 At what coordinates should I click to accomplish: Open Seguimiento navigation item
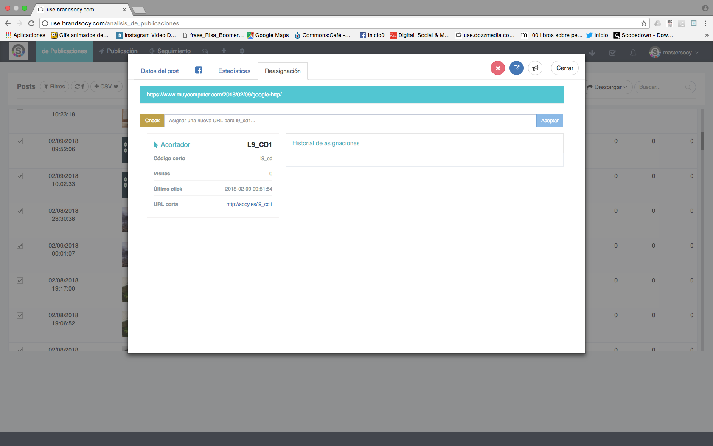(x=170, y=51)
